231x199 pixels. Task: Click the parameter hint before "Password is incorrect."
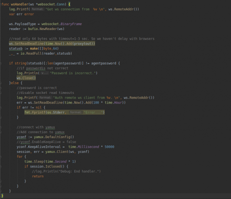(x=44, y=73)
